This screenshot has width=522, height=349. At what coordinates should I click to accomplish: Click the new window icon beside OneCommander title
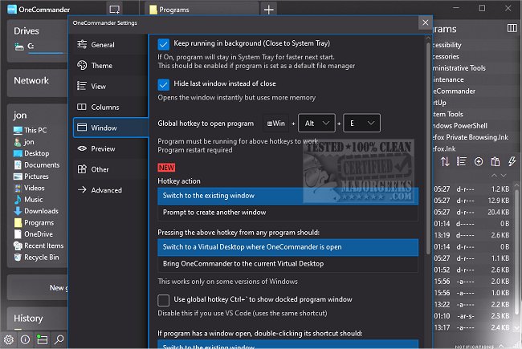point(115,10)
